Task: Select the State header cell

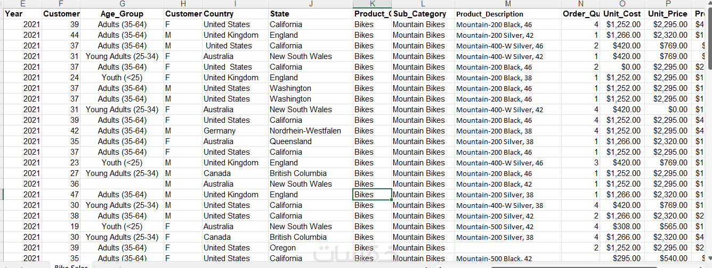Action: (280, 14)
